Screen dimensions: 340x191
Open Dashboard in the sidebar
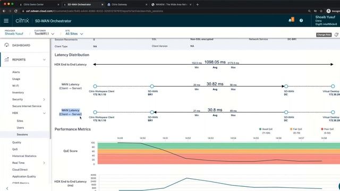click(21, 45)
